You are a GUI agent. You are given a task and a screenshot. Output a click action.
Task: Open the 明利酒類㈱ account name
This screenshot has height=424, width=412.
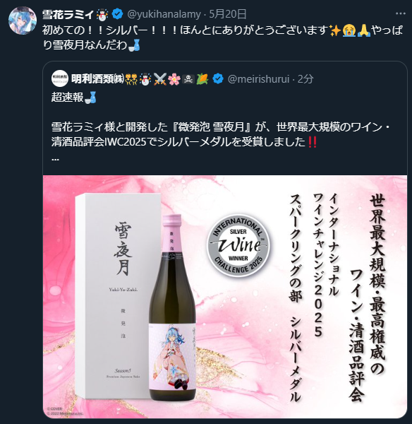pyautogui.click(x=98, y=79)
